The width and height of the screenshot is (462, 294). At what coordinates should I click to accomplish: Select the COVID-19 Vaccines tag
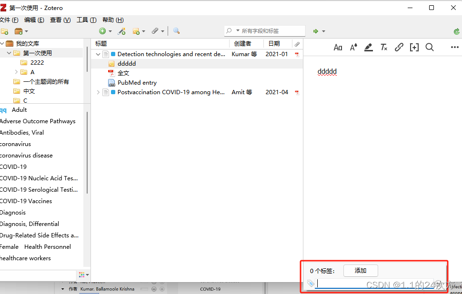tap(26, 201)
